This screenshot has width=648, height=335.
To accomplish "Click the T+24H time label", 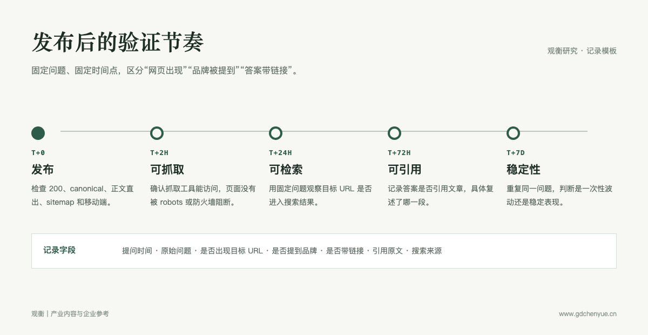I will [280, 153].
